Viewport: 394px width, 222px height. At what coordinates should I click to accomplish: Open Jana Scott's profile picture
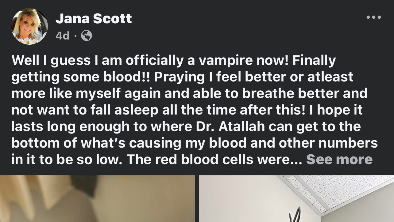[29, 26]
